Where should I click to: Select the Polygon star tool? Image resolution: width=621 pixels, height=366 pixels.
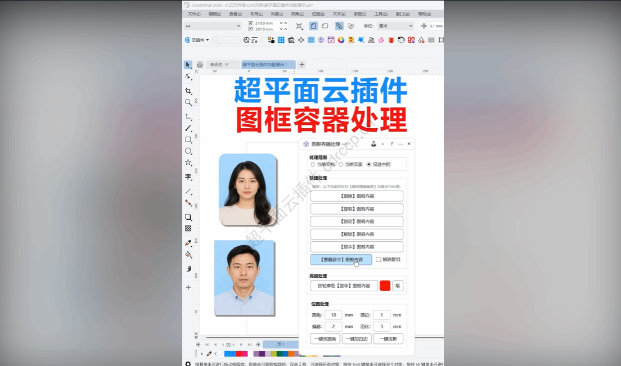[x=188, y=162]
